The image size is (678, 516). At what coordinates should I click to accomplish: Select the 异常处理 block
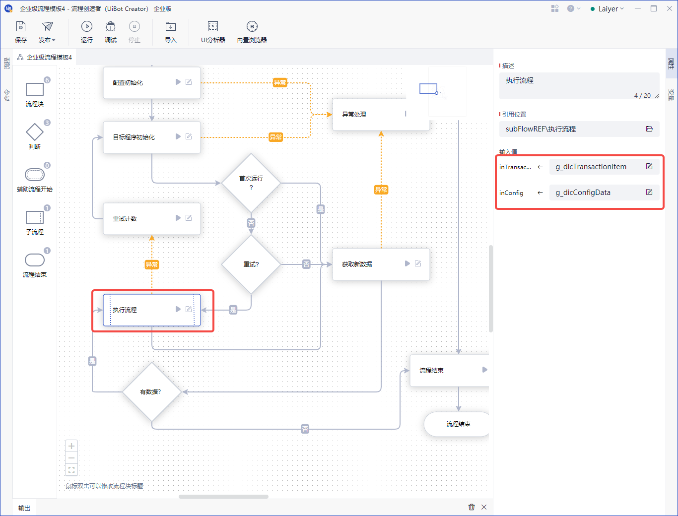coord(381,114)
